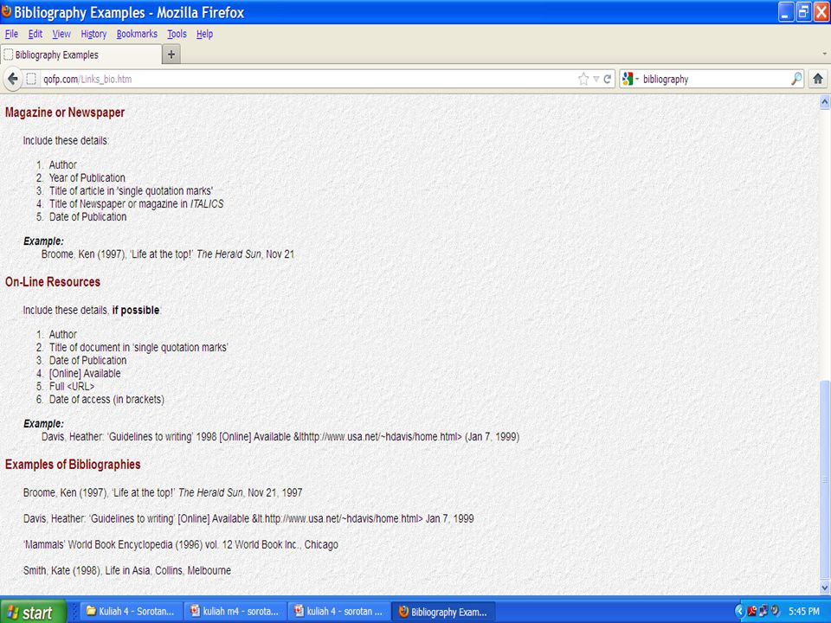Click 'Date of access (in brackets)' list item
Image resolution: width=831 pixels, height=623 pixels.
tap(106, 400)
